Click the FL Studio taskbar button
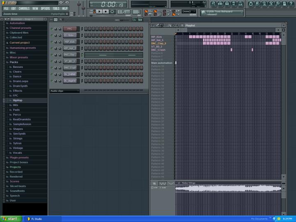This screenshot has height=222, width=296. coord(42,219)
